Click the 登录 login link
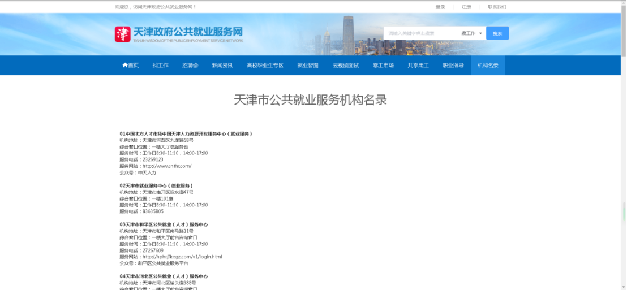627x290 pixels. (440, 7)
